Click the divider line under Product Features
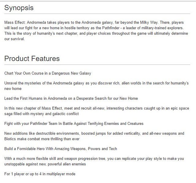This screenshot has height=183, width=196. point(97,65)
